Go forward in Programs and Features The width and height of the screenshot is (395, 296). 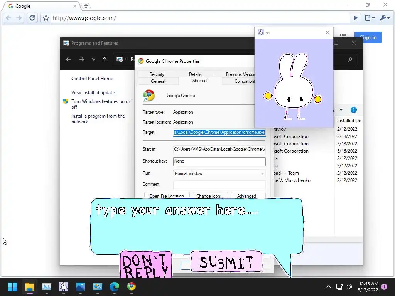[82, 59]
